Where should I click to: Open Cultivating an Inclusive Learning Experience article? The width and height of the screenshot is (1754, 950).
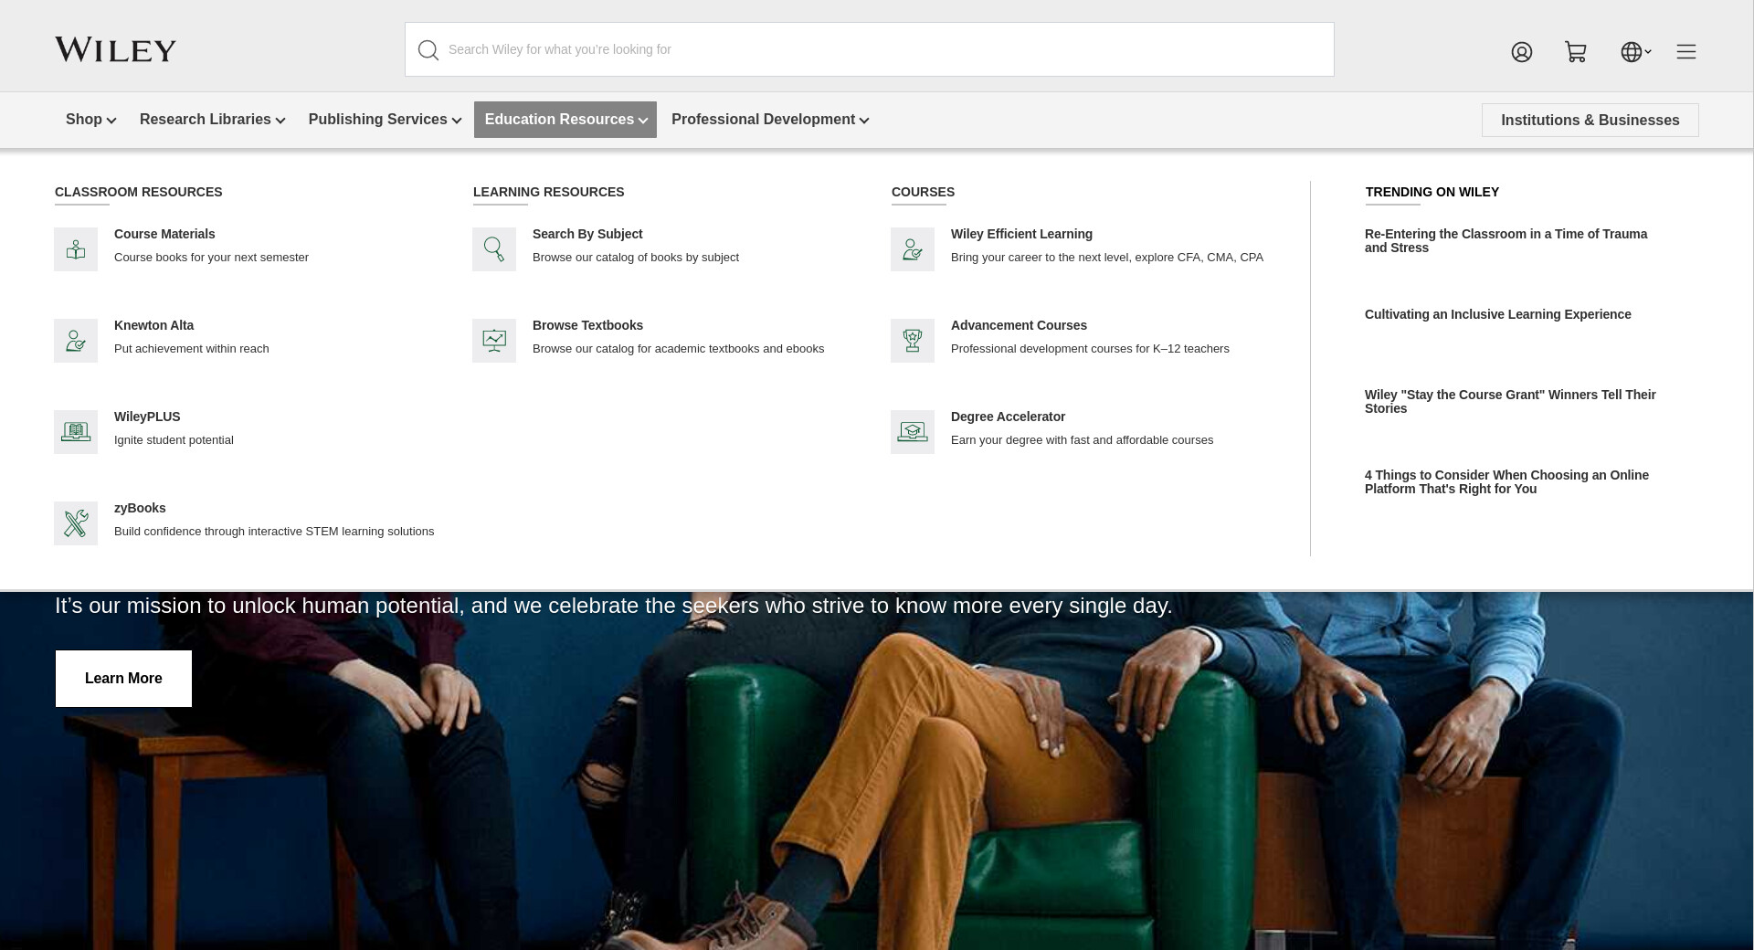point(1498,314)
